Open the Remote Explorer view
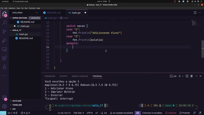 (x=4, y=49)
